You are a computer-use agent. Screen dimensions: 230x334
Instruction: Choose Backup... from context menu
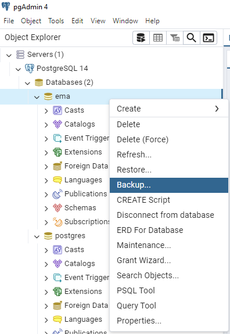point(169,185)
